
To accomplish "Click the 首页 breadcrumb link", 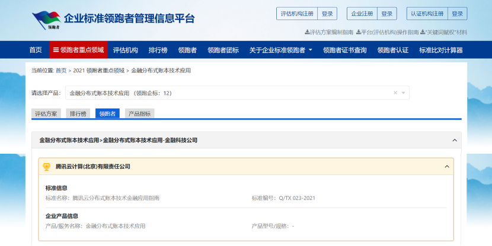I will pos(61,71).
